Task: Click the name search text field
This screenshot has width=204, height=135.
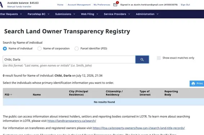Action: coord(69,59)
